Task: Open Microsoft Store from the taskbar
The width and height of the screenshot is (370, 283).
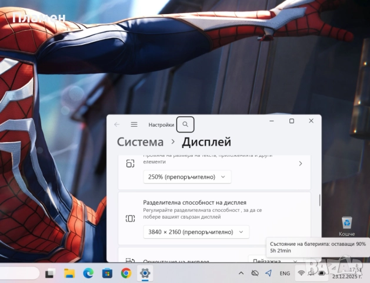Action: 107,274
